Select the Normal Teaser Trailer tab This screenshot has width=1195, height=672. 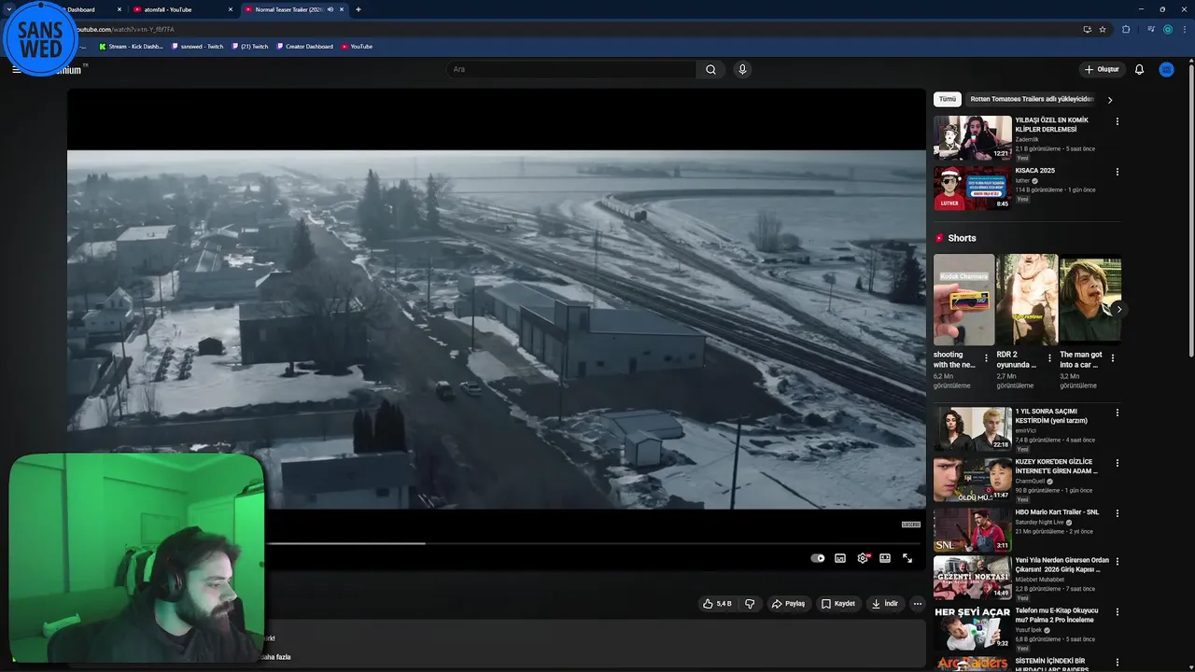pyautogui.click(x=294, y=9)
